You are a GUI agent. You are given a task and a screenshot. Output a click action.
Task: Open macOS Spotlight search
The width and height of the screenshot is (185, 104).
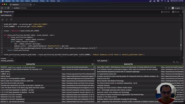click(165, 1)
